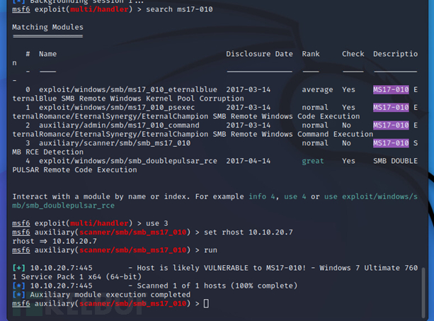Click the 'search ms17-010' command text

tap(179, 9)
